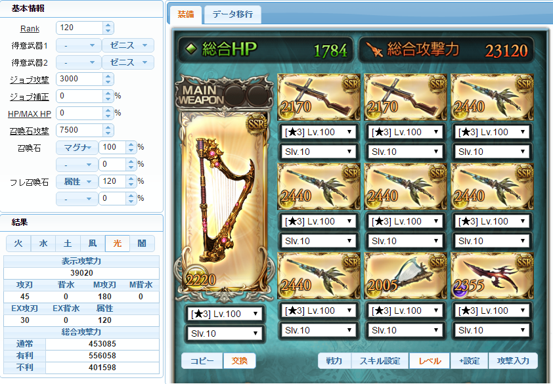This screenshot has height=384, width=553.
Task: Click the 召喚石攻撃 spinner arrows
Action: (108, 130)
